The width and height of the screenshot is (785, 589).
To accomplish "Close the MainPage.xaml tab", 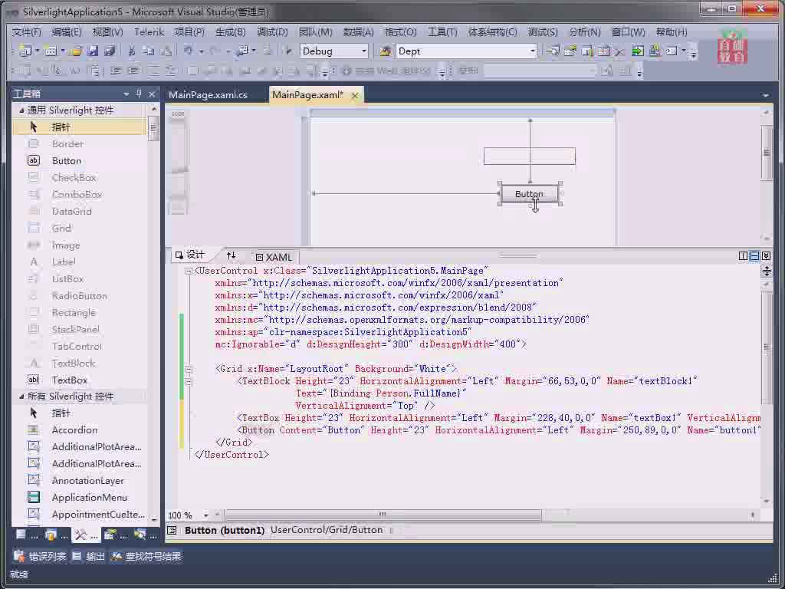I will (x=354, y=95).
